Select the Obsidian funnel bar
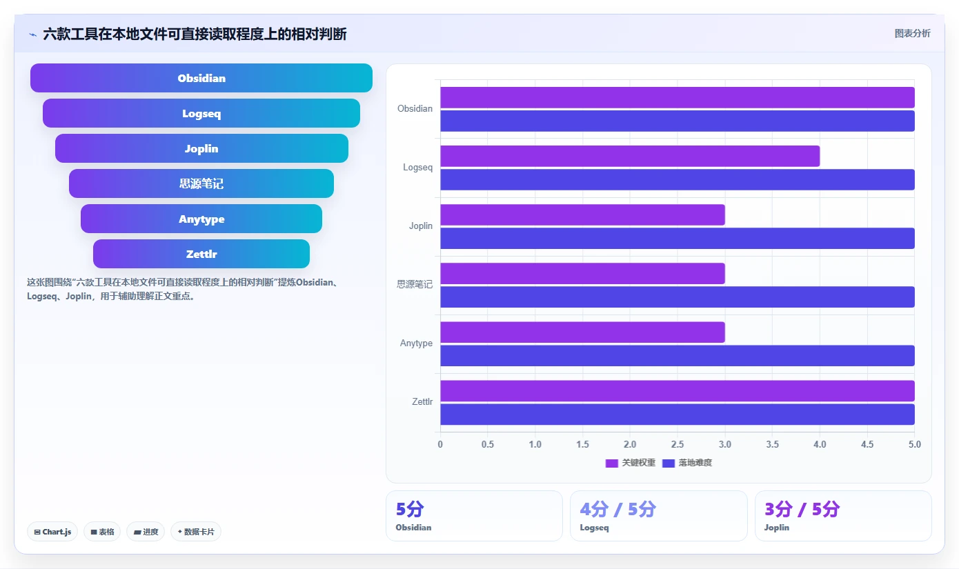 [x=201, y=78]
